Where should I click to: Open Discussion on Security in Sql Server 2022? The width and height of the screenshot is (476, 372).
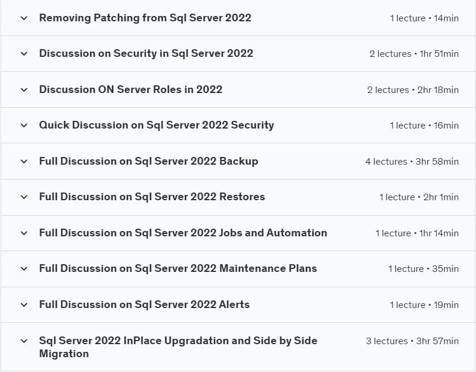click(x=146, y=53)
